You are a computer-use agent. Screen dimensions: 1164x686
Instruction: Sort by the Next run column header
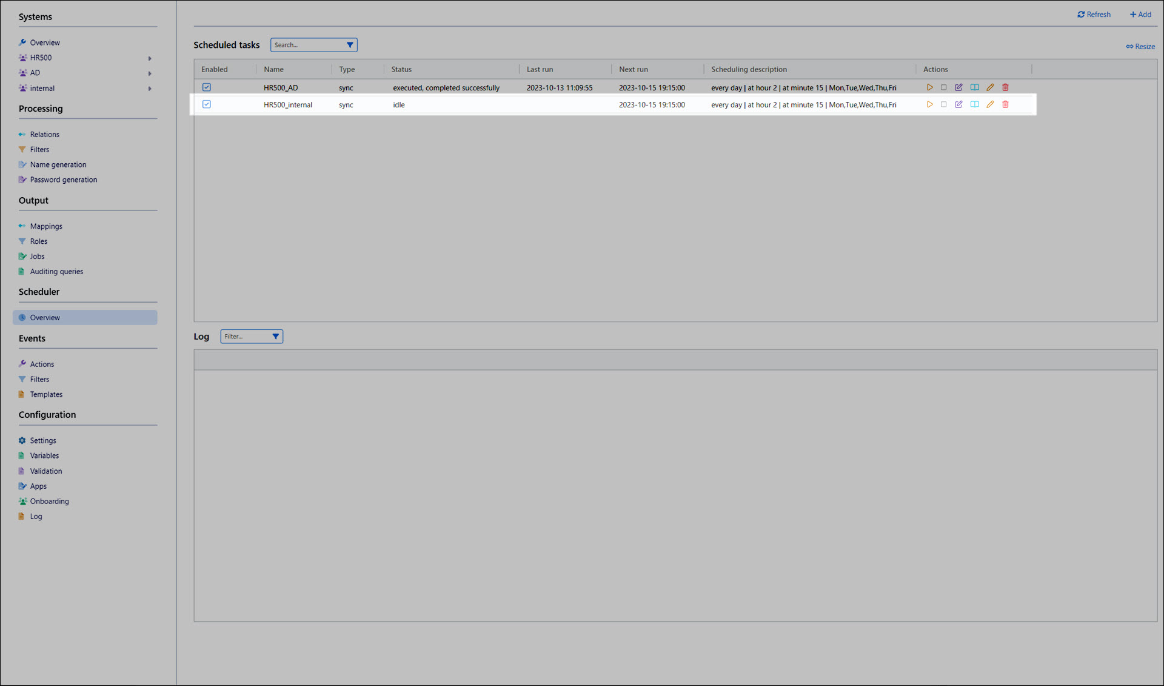click(x=633, y=69)
